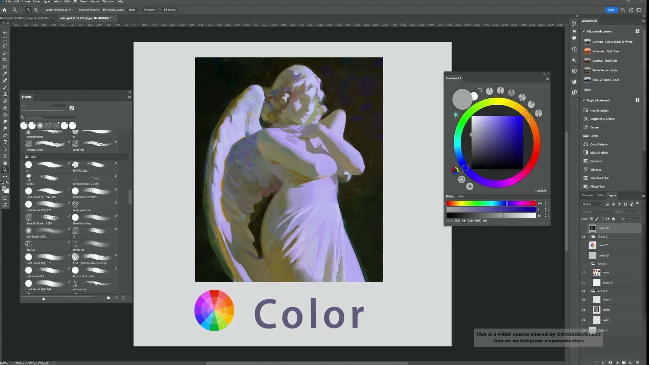Select the Frame tool
The image size is (649, 365).
click(5, 67)
